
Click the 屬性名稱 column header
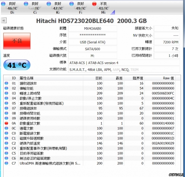pos(51,78)
